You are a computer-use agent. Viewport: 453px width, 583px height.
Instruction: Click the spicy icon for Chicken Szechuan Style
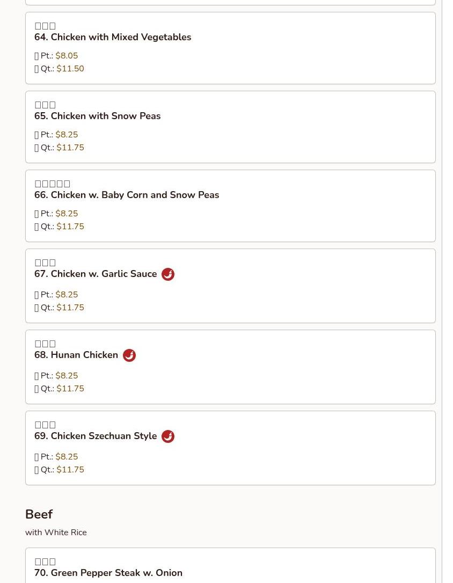168,436
